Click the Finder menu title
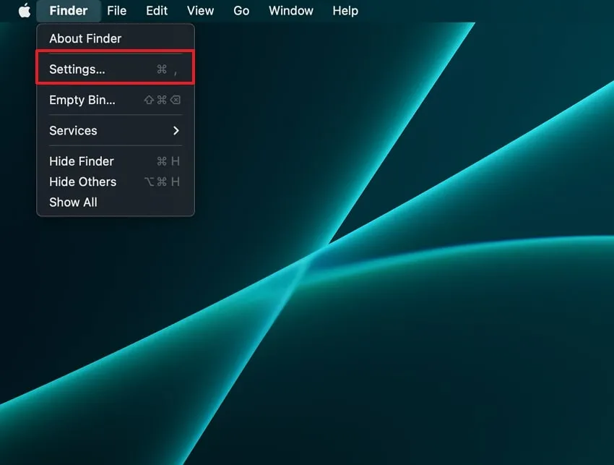 tap(69, 11)
